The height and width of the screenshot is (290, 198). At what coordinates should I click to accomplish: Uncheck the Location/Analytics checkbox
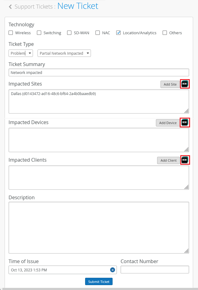tap(118, 33)
